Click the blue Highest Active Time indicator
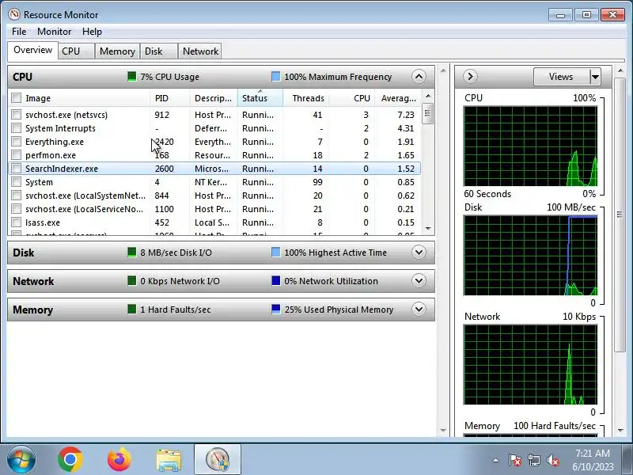Viewport: 633px width, 475px height. tap(275, 253)
